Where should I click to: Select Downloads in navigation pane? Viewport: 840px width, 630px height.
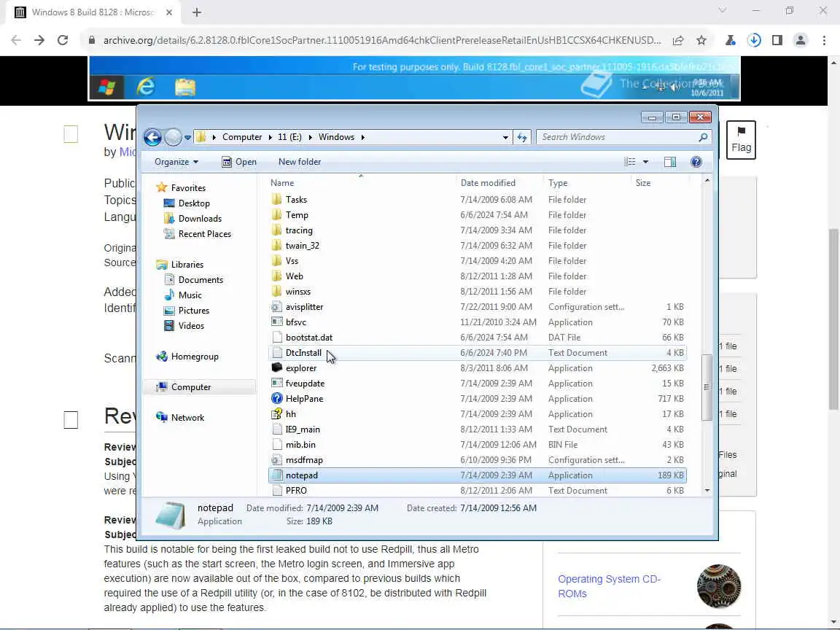[x=192, y=219]
